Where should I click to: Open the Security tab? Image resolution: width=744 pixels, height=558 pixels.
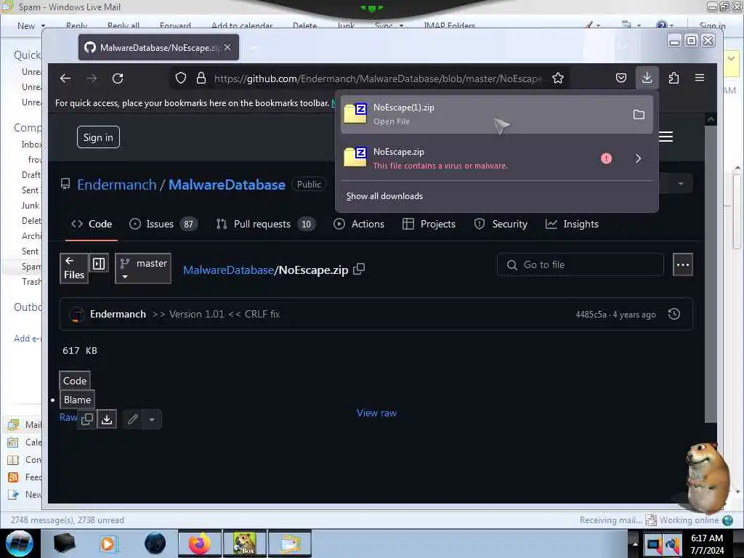click(501, 224)
